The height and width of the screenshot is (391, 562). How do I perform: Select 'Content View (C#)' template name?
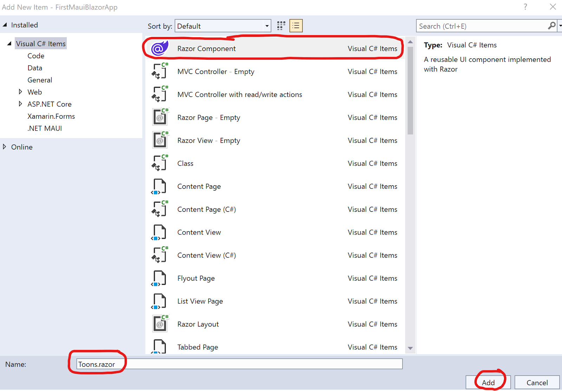(207, 255)
